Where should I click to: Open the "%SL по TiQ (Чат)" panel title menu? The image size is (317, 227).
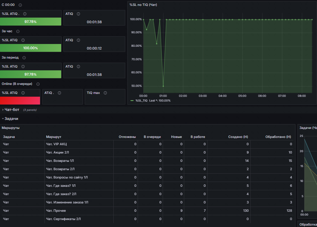pyautogui.click(x=143, y=5)
